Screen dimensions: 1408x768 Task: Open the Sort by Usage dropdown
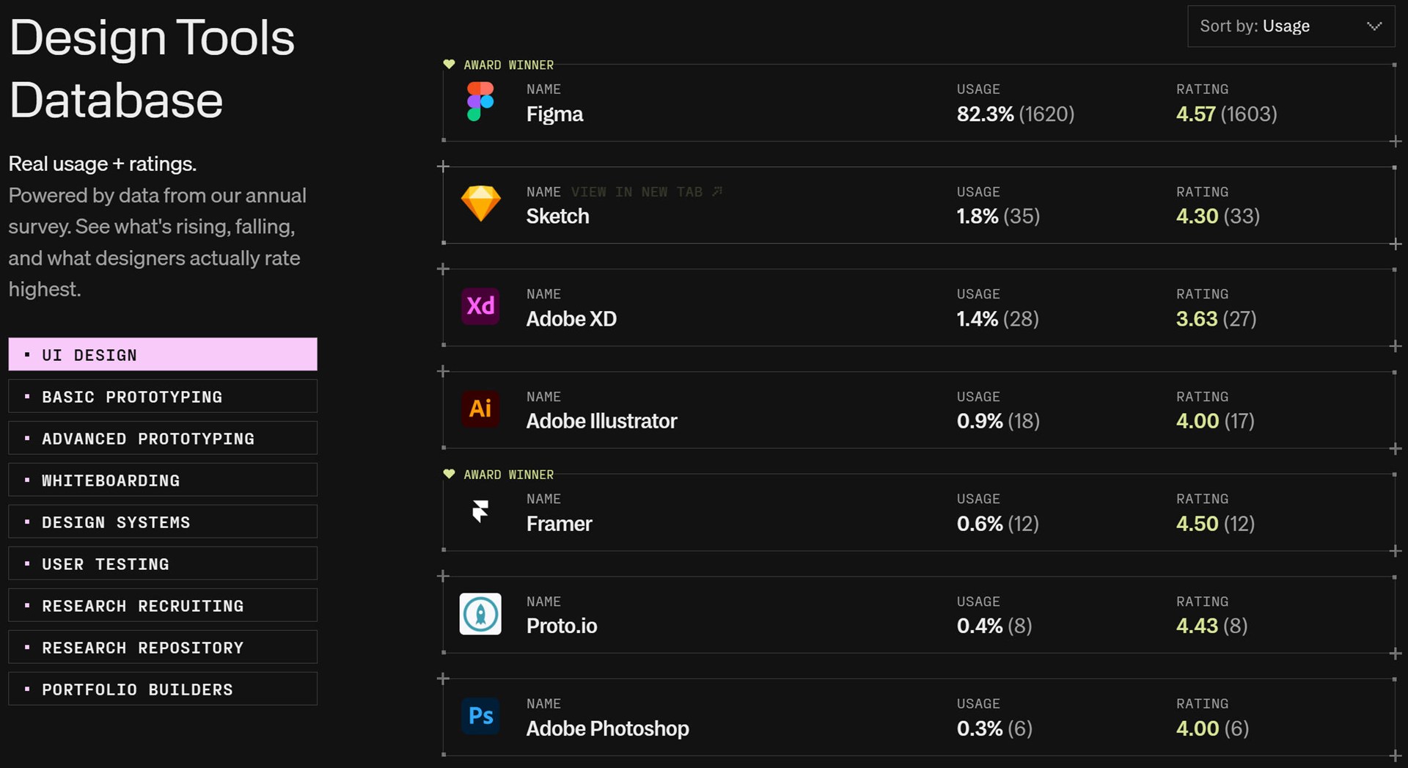1291,26
